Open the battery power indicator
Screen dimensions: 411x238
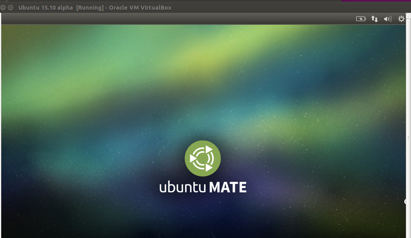(x=361, y=19)
